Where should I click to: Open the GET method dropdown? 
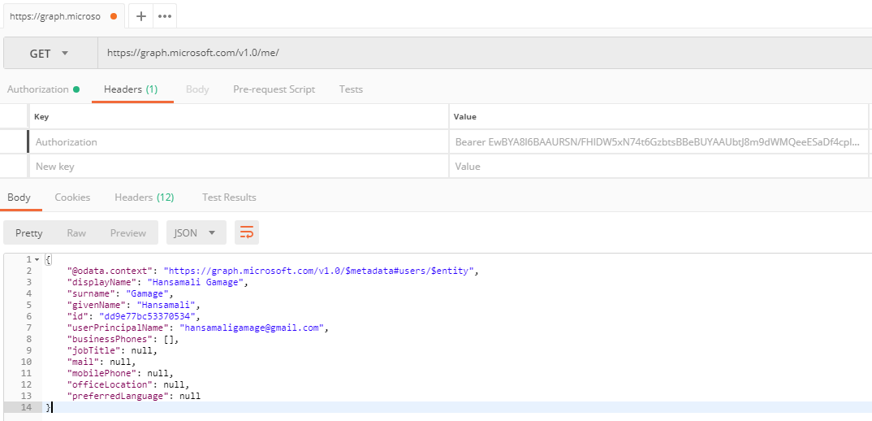(x=50, y=54)
